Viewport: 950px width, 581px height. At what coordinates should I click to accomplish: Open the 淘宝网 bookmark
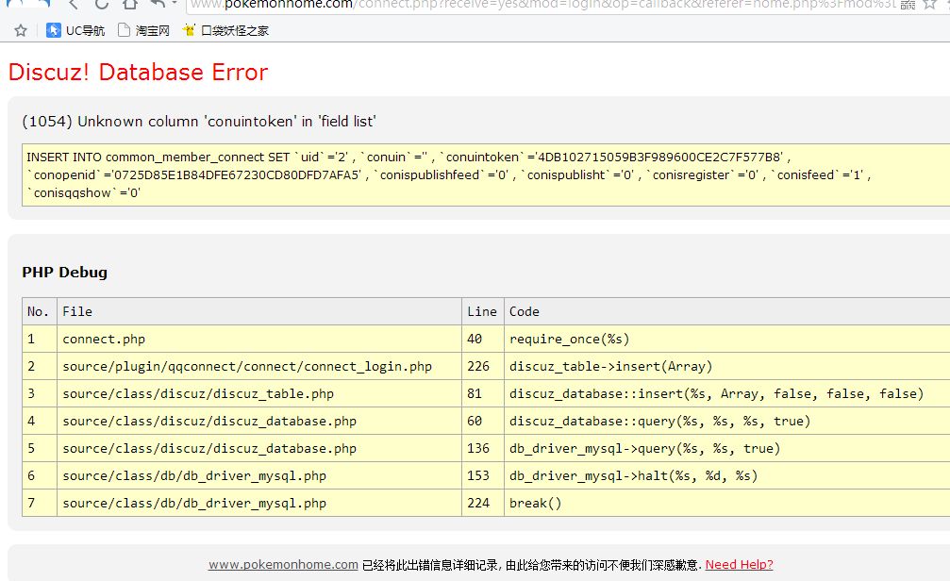pos(143,30)
